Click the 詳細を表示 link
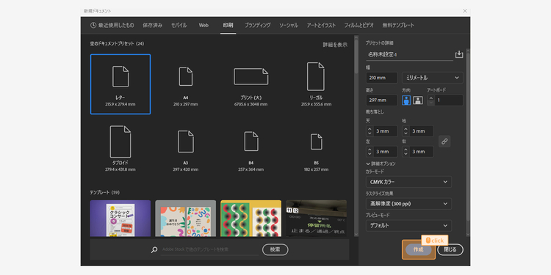Viewport: 551px width, 275px height. [335, 45]
